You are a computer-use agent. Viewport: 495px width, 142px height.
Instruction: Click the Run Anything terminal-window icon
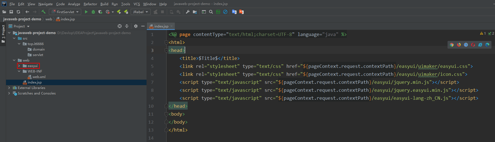tap(204, 12)
